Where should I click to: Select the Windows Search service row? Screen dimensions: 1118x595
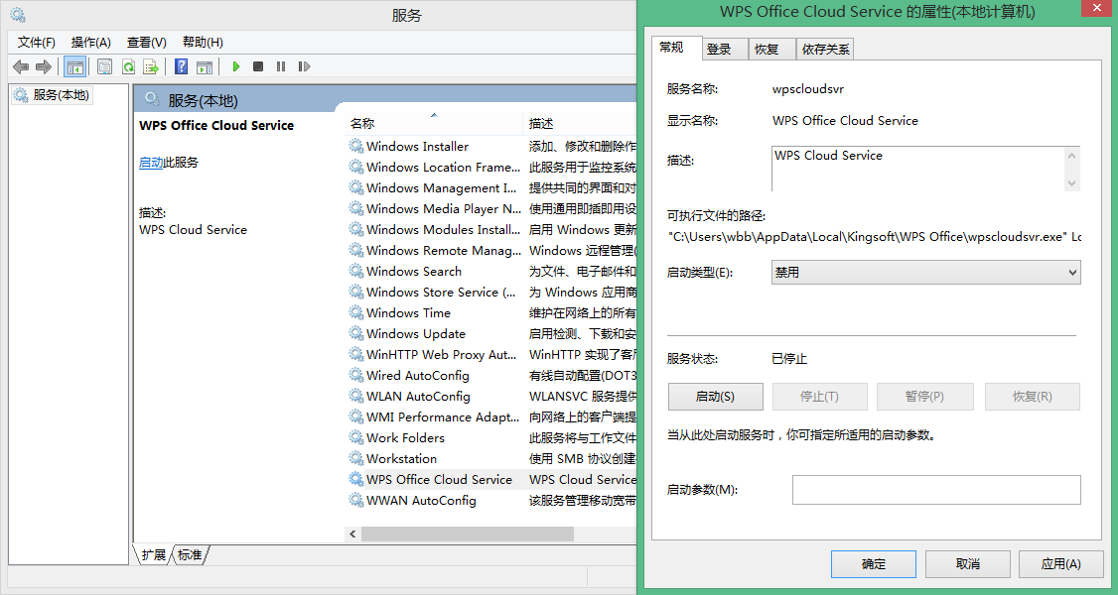491,271
